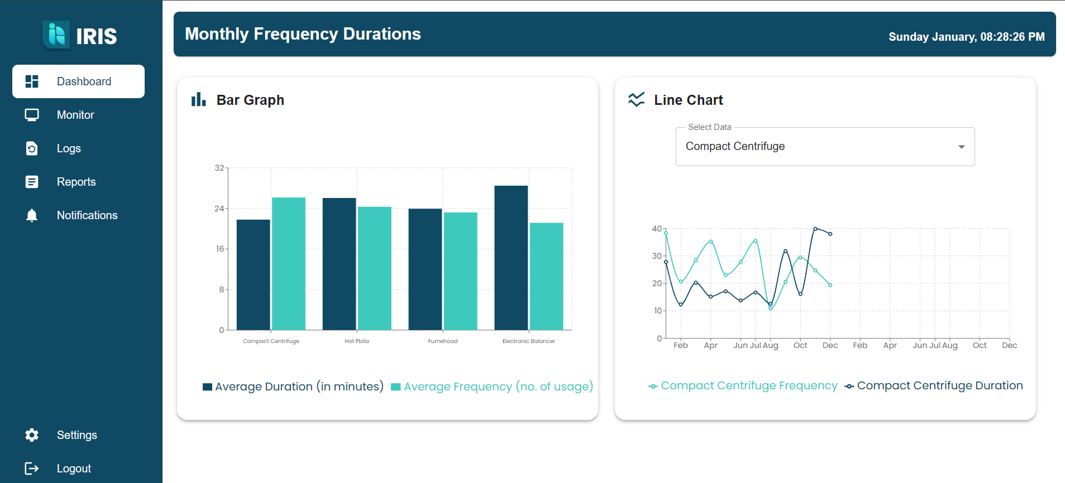
Task: Click the Notifications bell icon
Action: point(32,215)
